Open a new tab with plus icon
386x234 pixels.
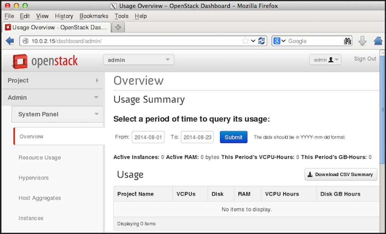click(x=118, y=28)
